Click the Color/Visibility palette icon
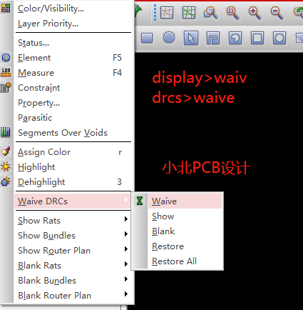The image size is (303, 310). [x=6, y=8]
